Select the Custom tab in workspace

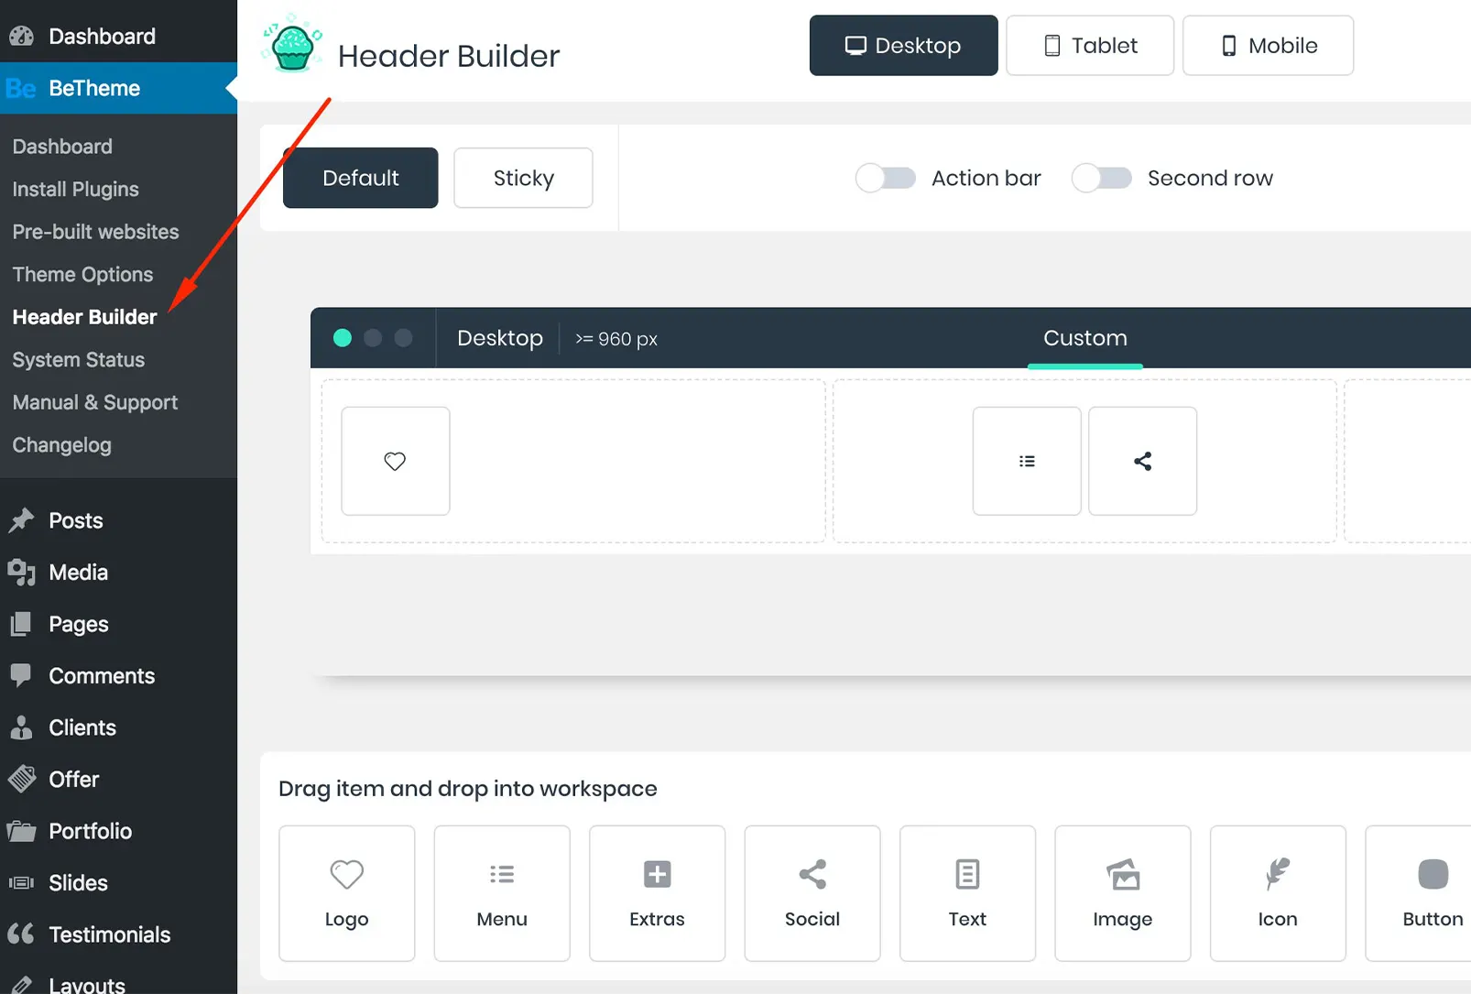point(1084,337)
